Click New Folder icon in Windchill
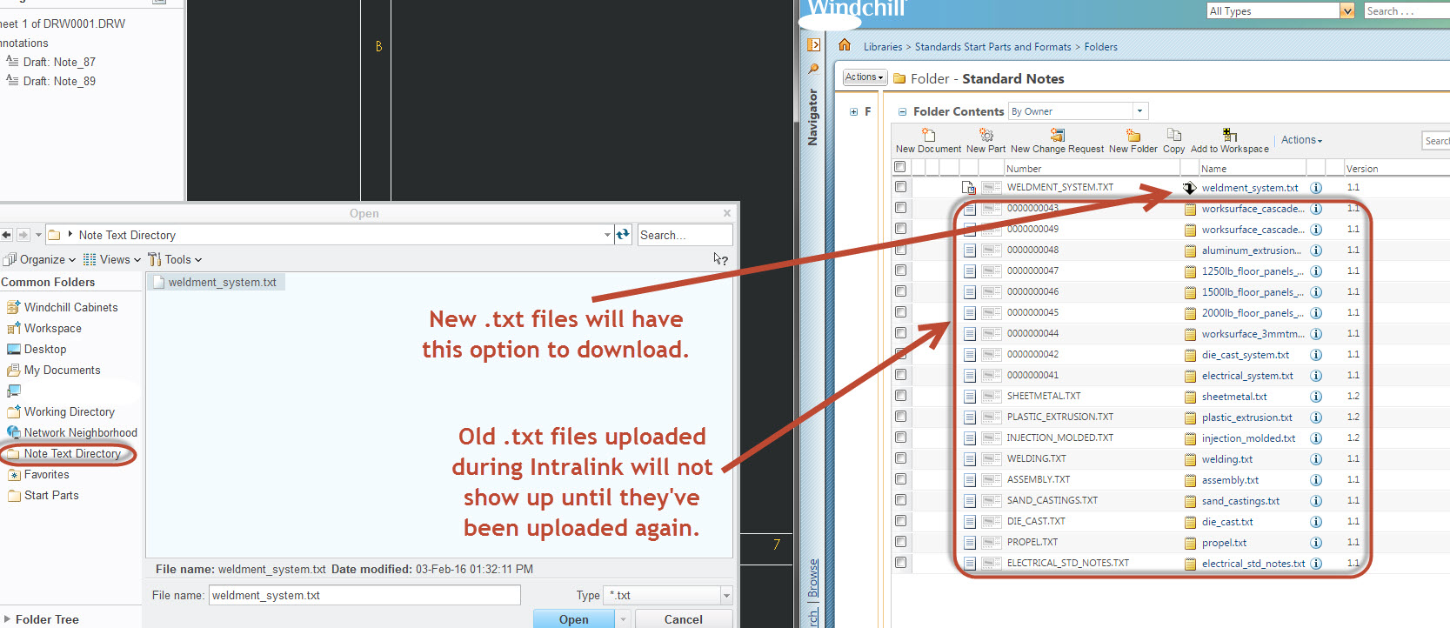1450x628 pixels. tap(1133, 135)
